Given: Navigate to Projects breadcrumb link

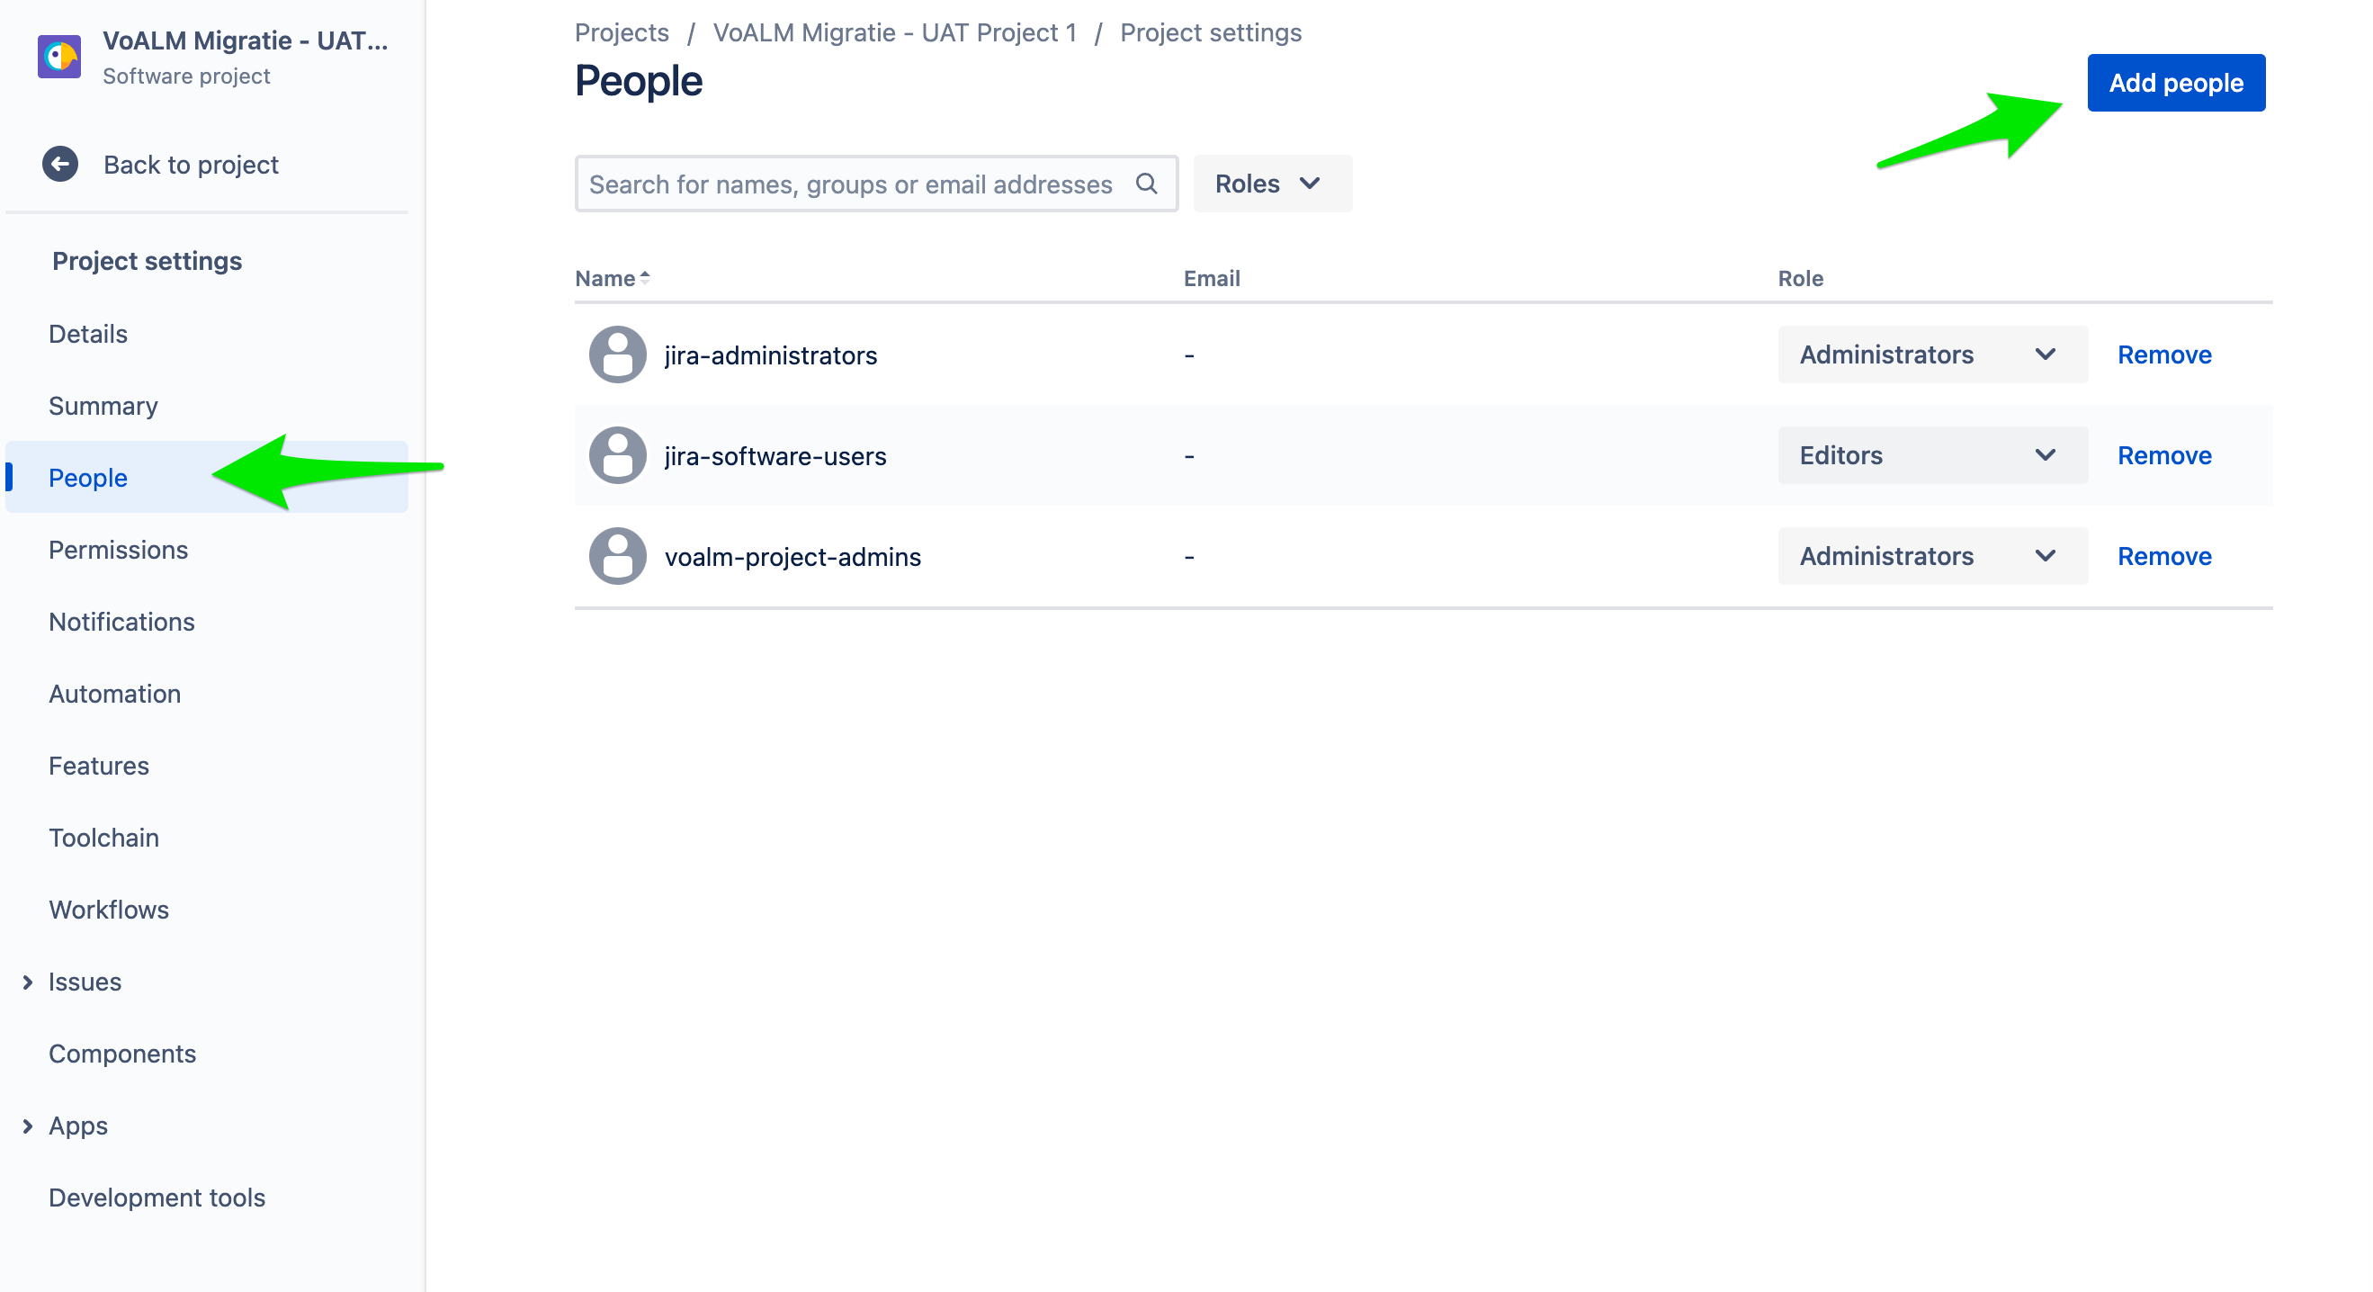Looking at the screenshot, I should point(622,33).
